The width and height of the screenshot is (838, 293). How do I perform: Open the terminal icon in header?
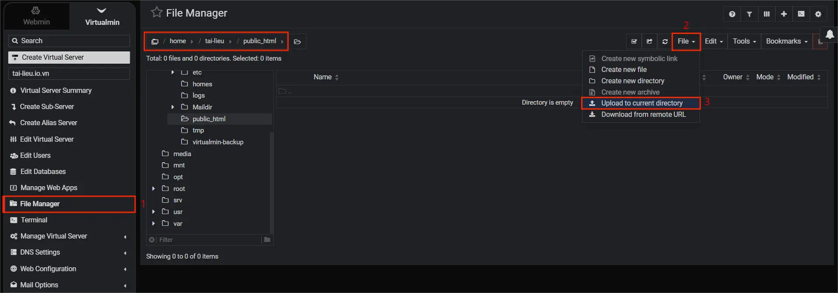[x=801, y=14]
